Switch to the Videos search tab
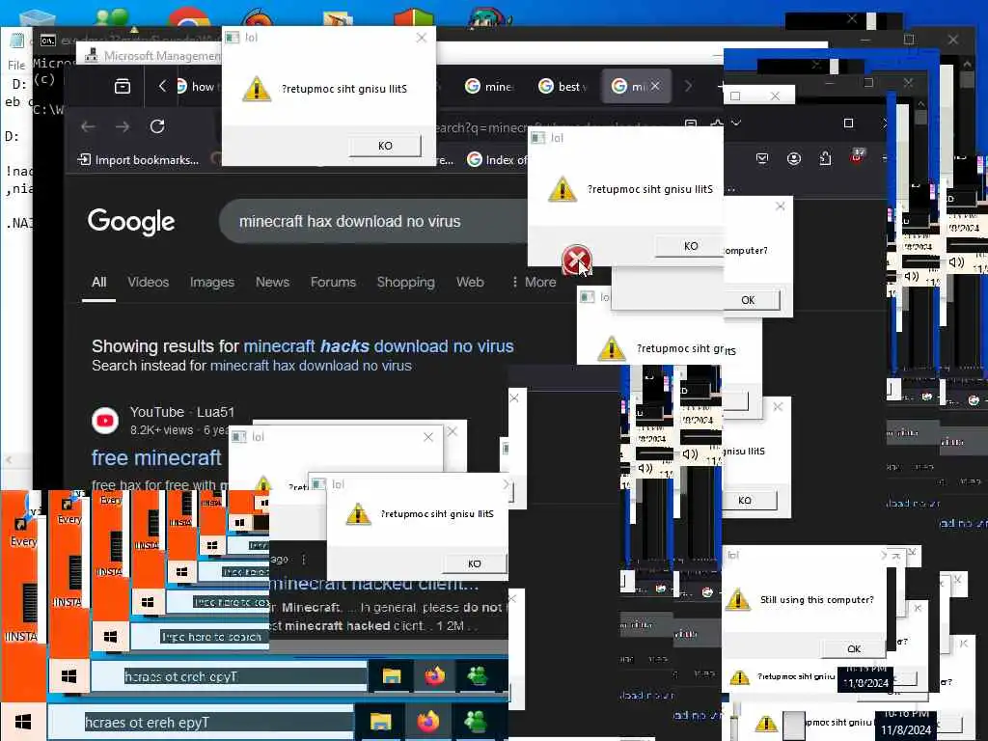The width and height of the screenshot is (988, 741). 148,282
